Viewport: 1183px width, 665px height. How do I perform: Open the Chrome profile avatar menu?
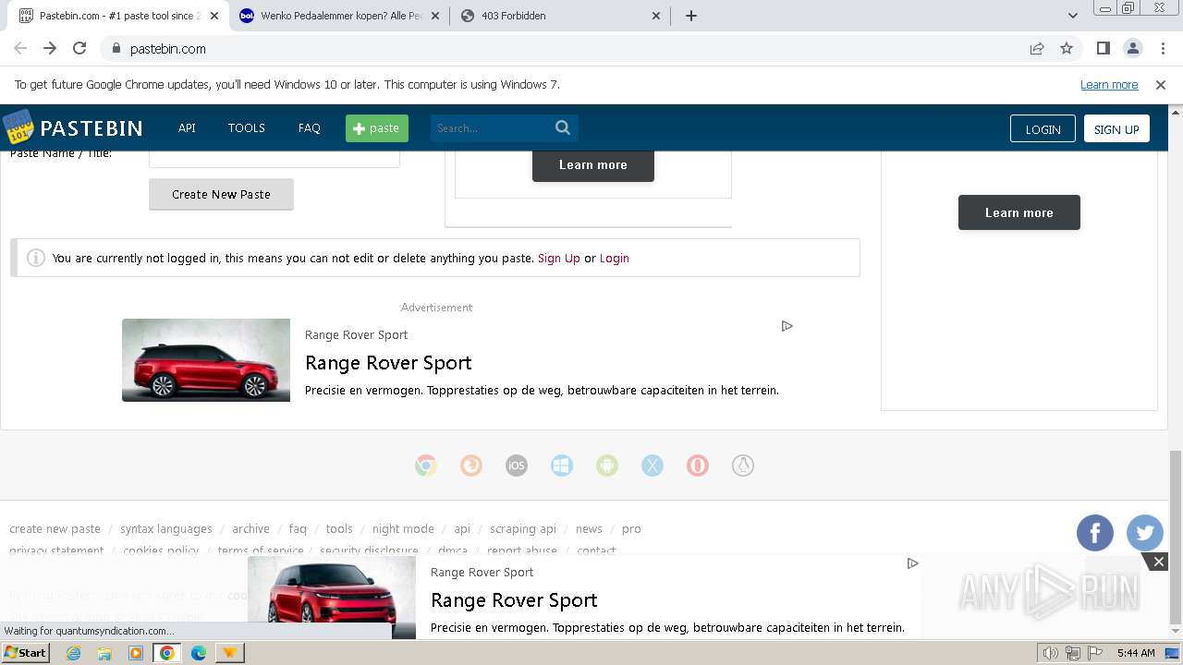pos(1133,48)
